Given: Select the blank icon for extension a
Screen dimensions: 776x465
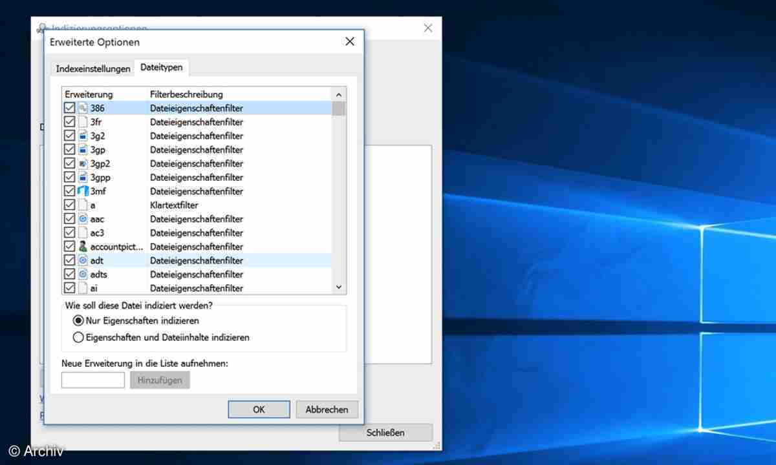Looking at the screenshot, I should (x=83, y=205).
